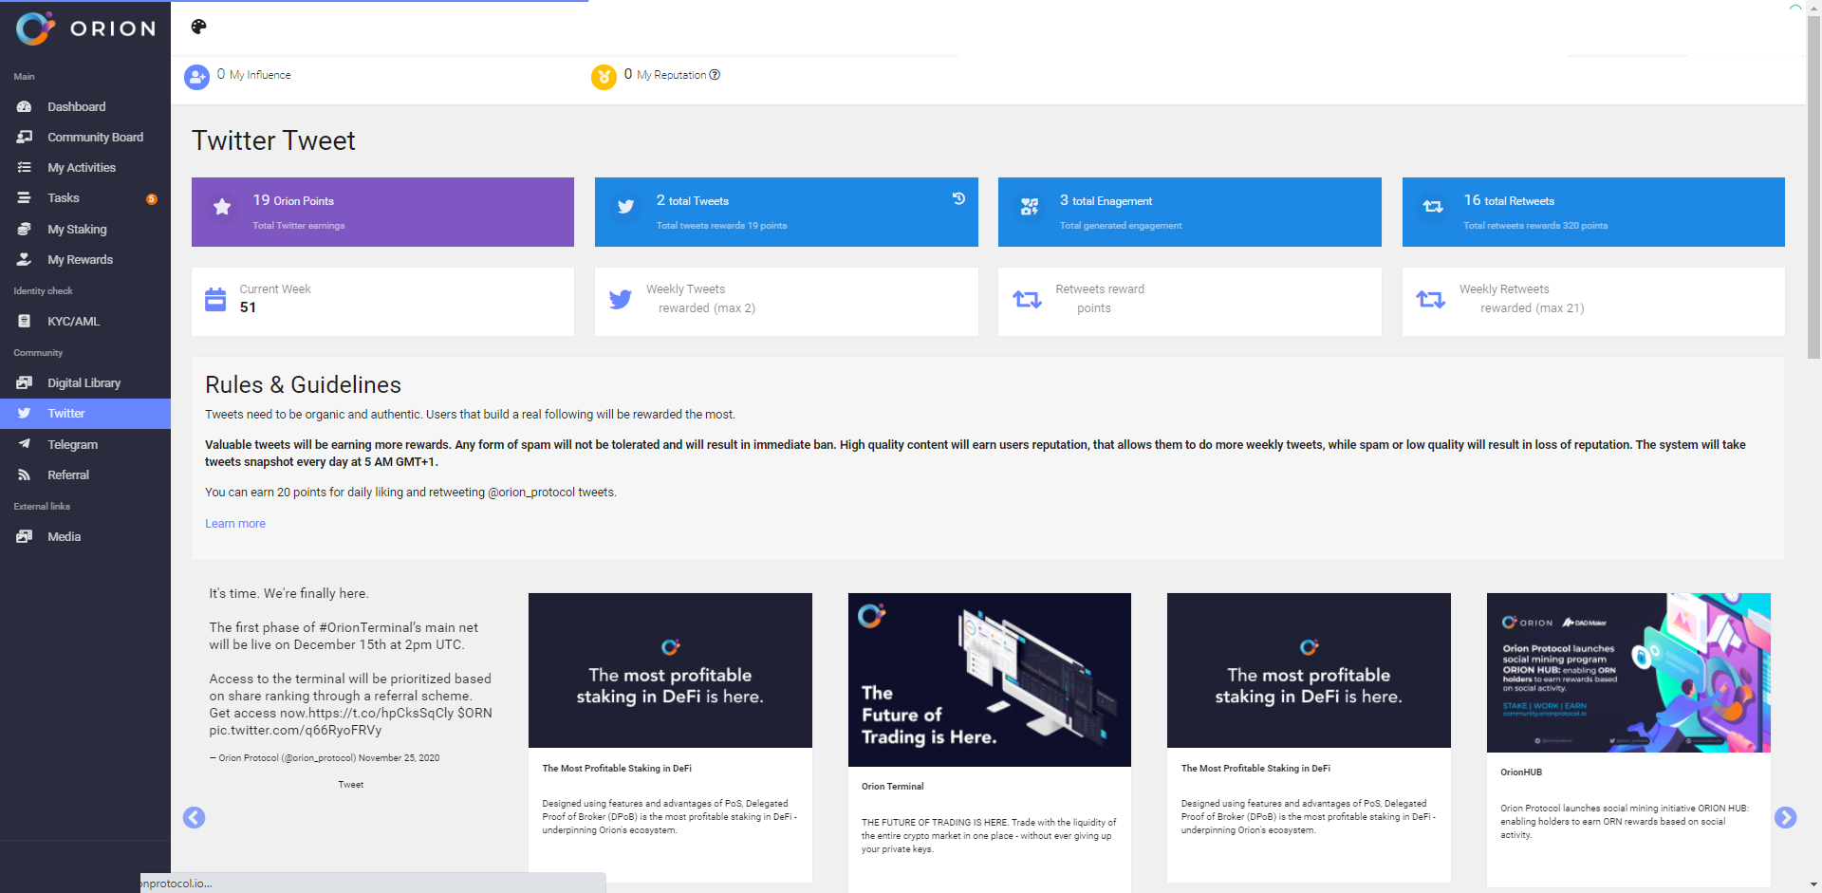The width and height of the screenshot is (1822, 893).
Task: Follow the Learn more link
Action: coord(235,524)
